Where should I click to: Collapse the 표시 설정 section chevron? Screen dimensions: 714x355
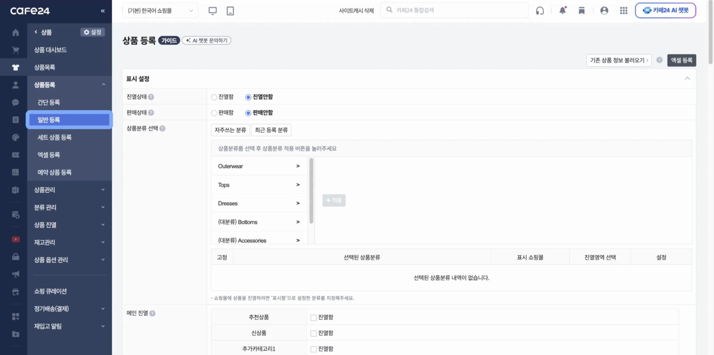pos(687,78)
